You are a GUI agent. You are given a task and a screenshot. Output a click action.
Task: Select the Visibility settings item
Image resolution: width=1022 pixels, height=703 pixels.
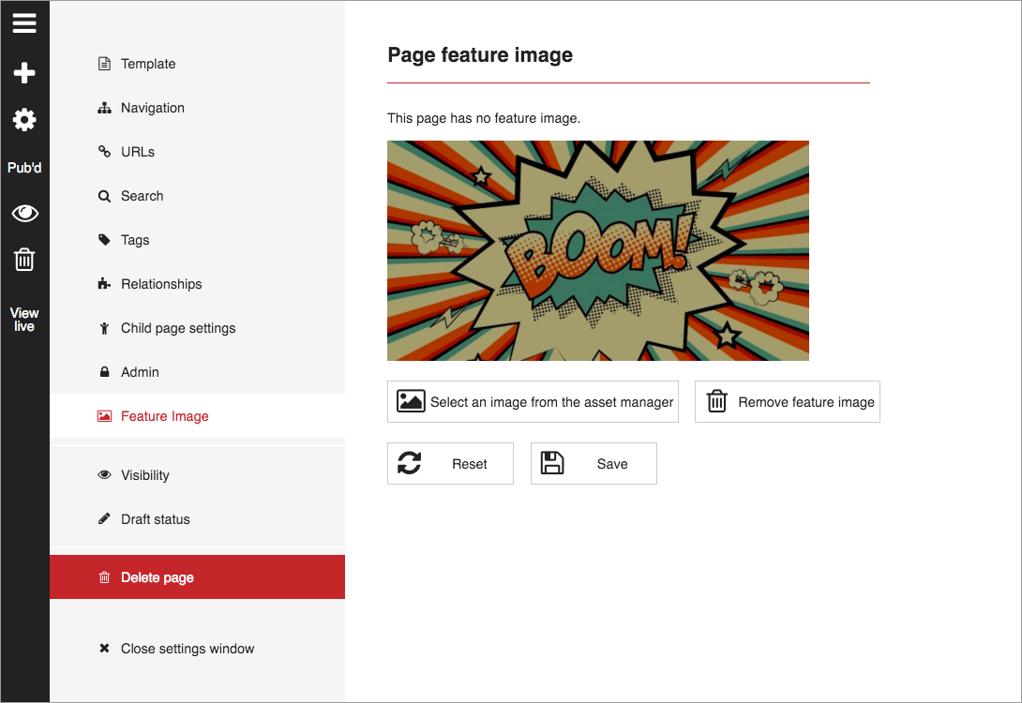tap(144, 475)
